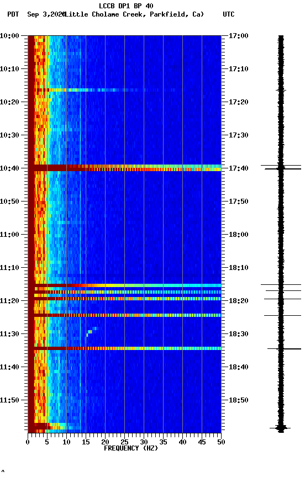Click the '17:40' UTC time label

pyautogui.click(x=239, y=168)
